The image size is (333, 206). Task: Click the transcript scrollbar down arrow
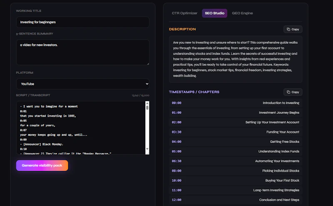coord(147,149)
